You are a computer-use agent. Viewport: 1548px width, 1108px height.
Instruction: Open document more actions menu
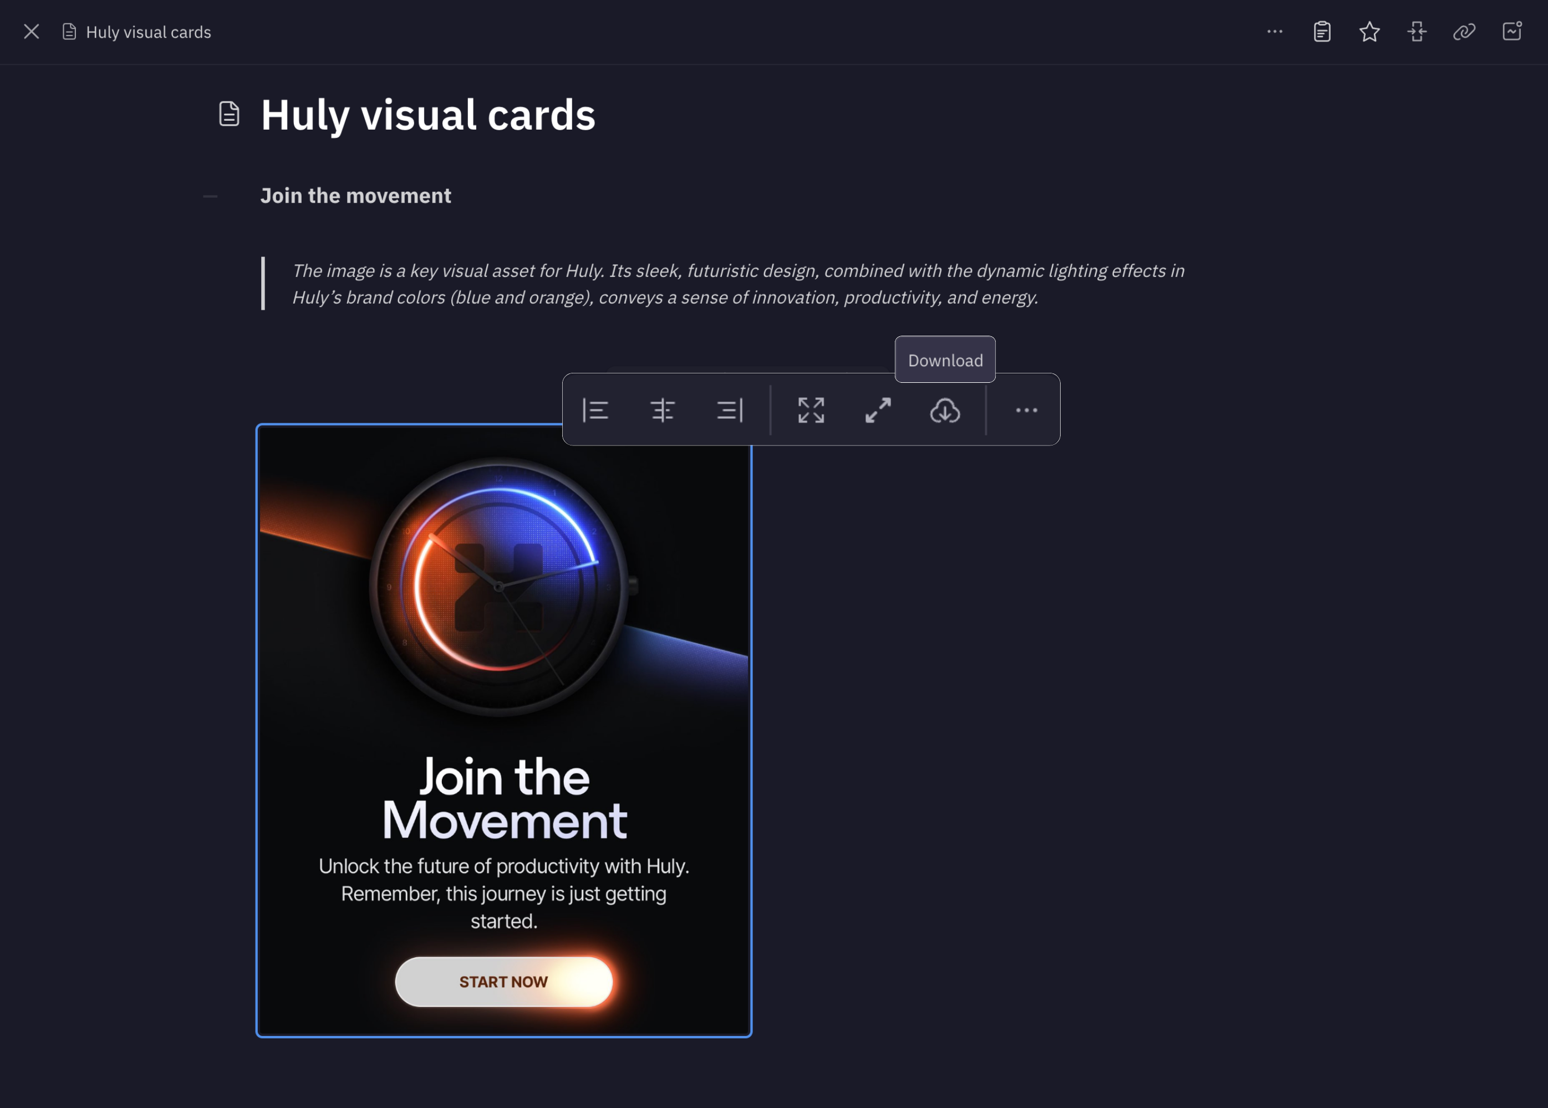point(1274,32)
